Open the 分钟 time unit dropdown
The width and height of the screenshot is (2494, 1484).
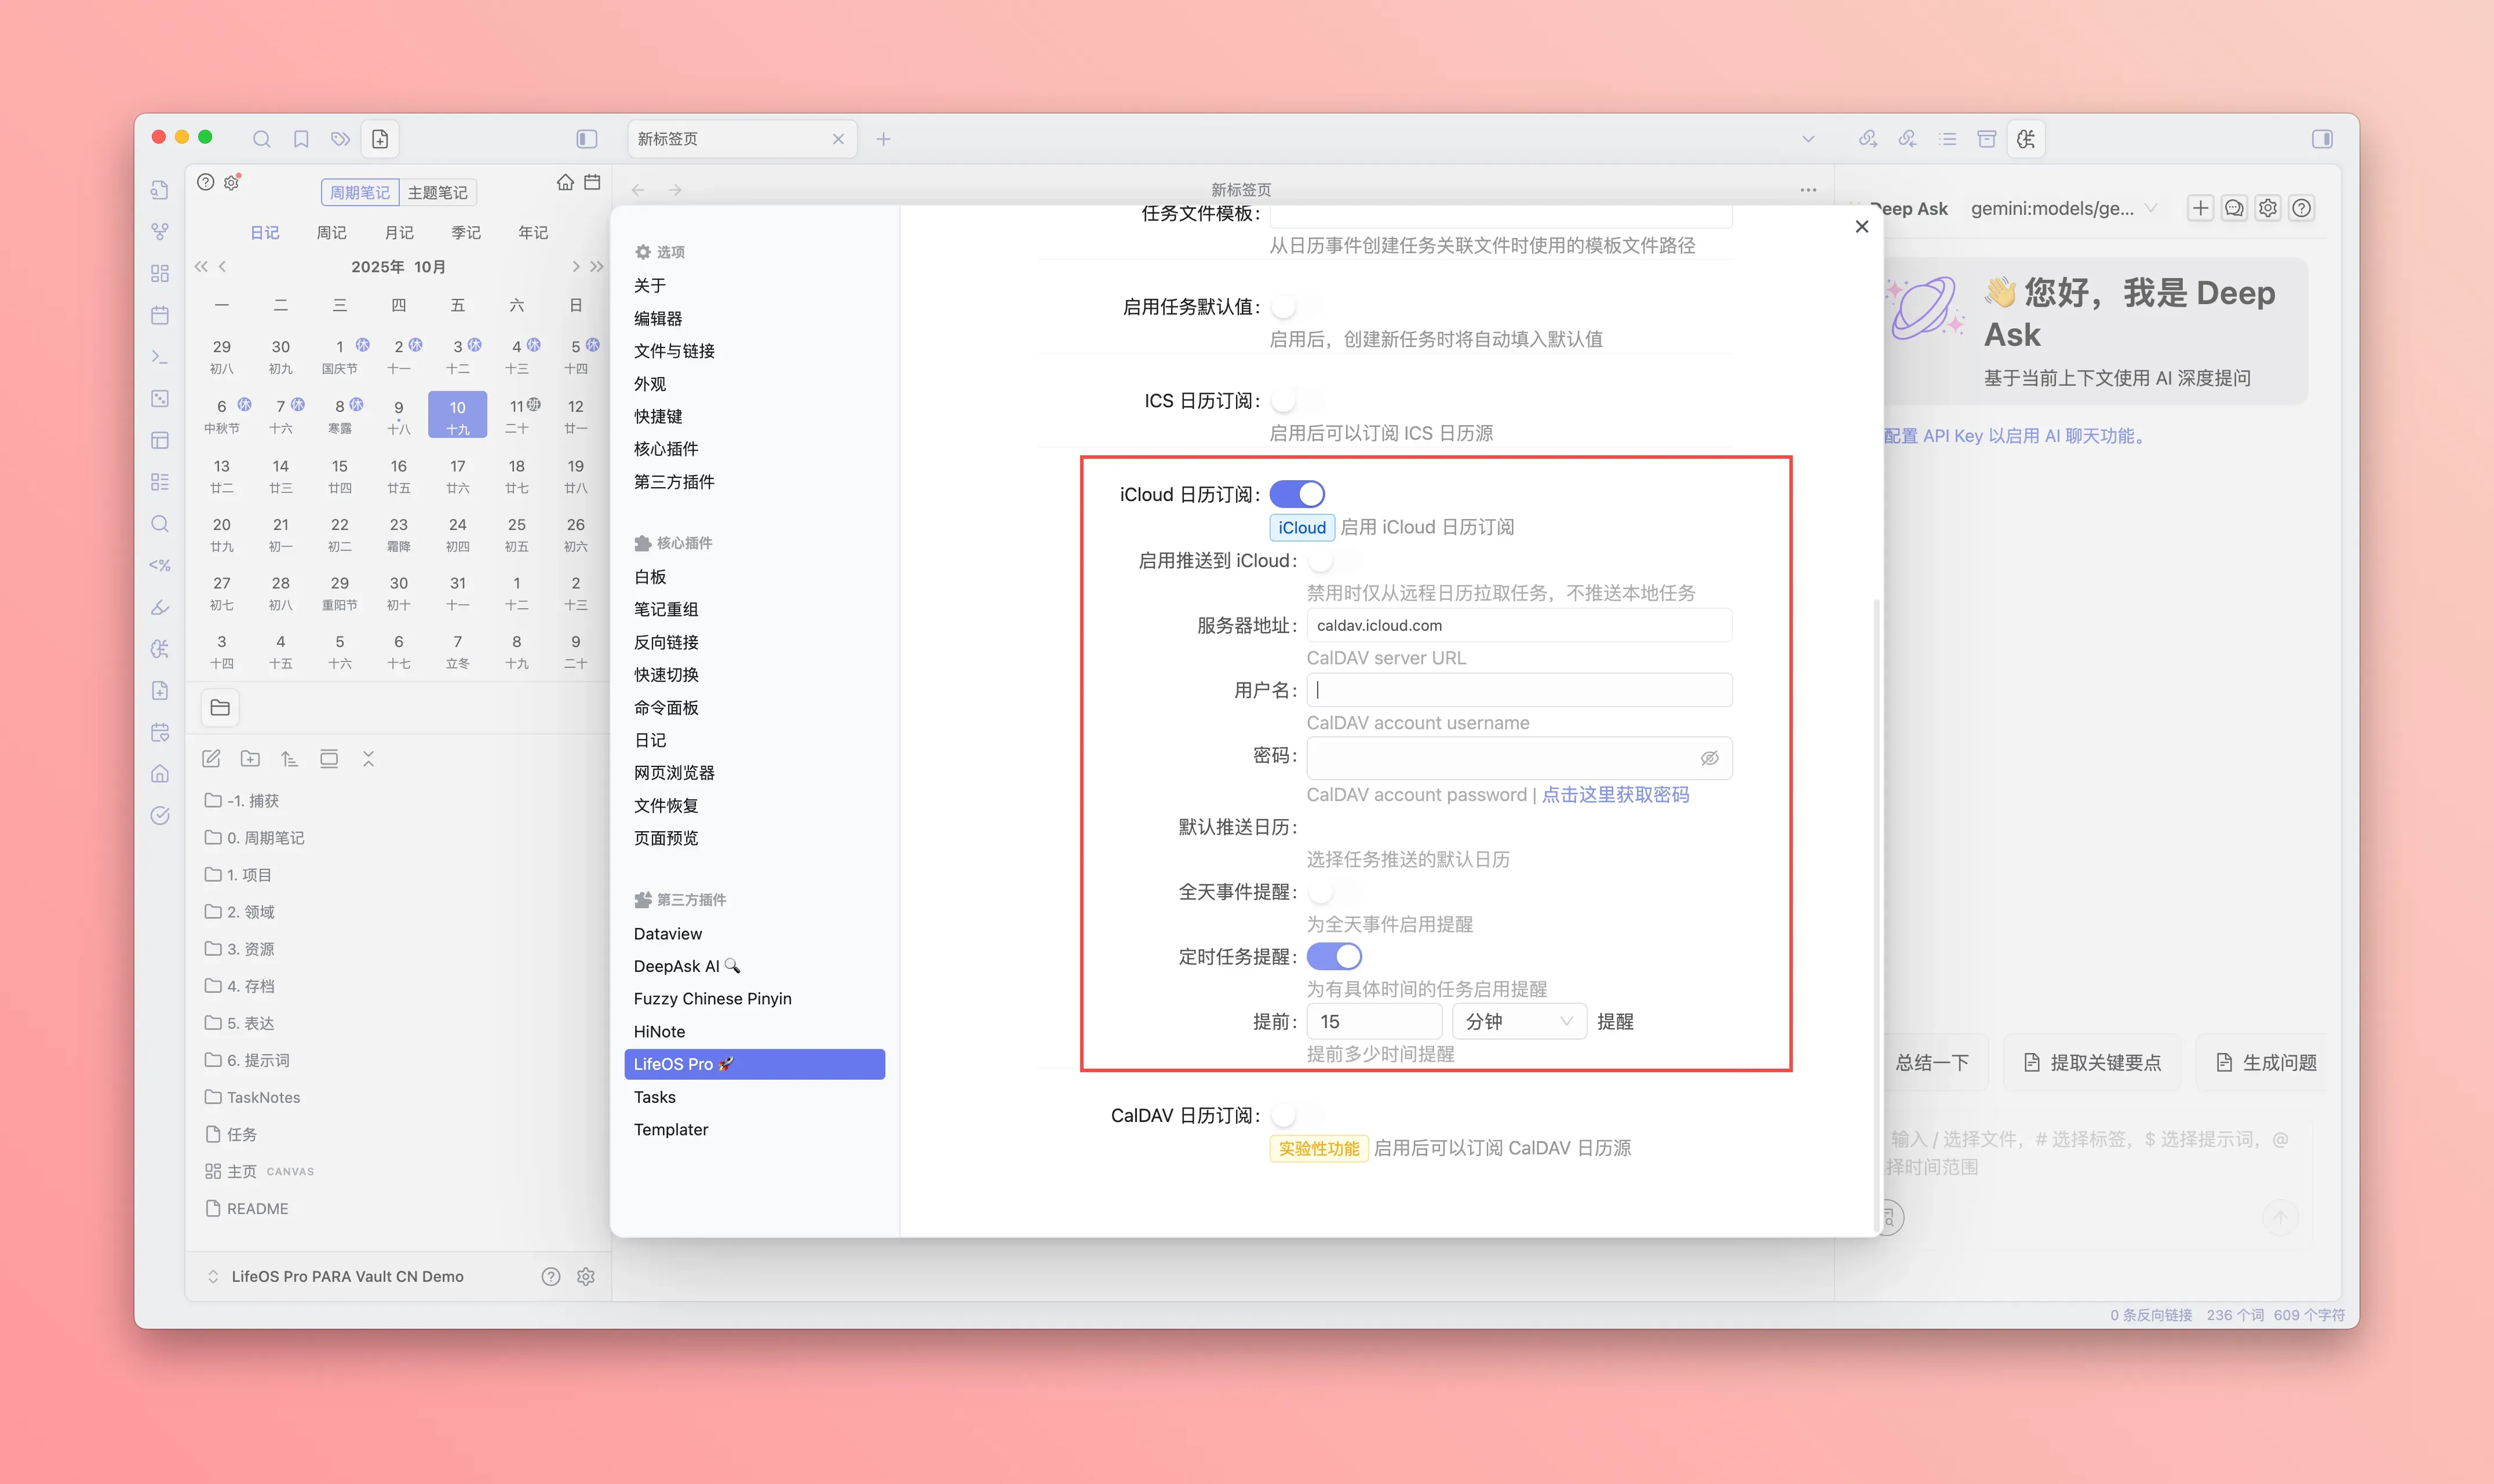pyautogui.click(x=1519, y=1021)
